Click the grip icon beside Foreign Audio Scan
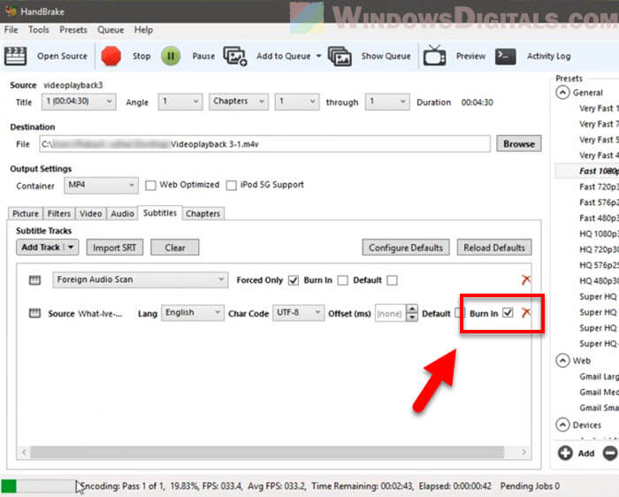Screen dimensions: 619x497 click(x=34, y=280)
